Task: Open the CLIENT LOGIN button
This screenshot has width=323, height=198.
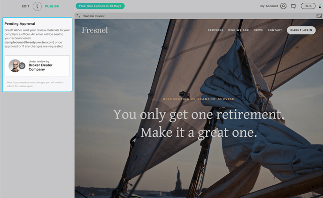Action: [301, 30]
